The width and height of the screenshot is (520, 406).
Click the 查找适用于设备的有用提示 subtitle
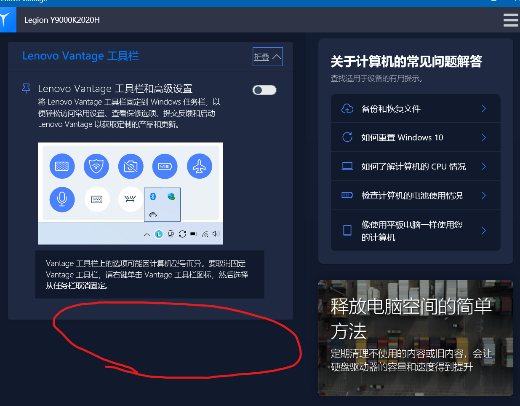tap(377, 78)
